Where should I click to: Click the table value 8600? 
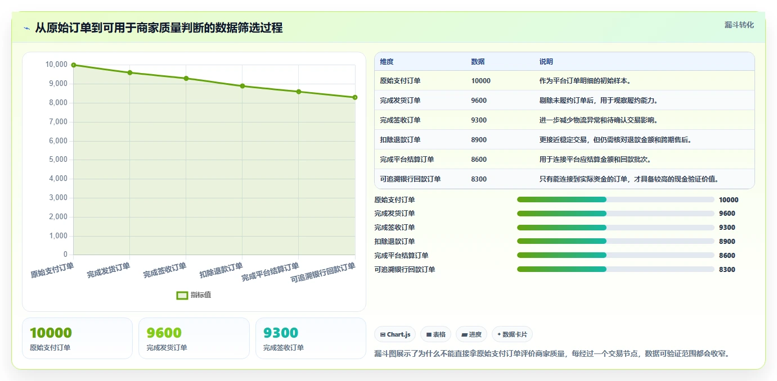pyautogui.click(x=479, y=160)
